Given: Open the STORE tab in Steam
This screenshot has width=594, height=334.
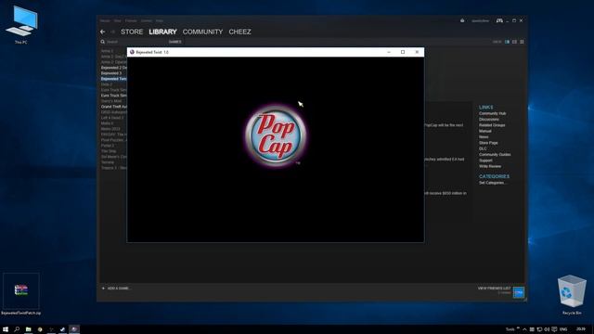Looking at the screenshot, I should pyautogui.click(x=132, y=32).
